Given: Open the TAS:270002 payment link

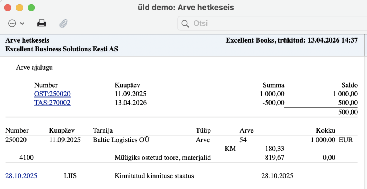Looking at the screenshot, I should (x=52, y=103).
